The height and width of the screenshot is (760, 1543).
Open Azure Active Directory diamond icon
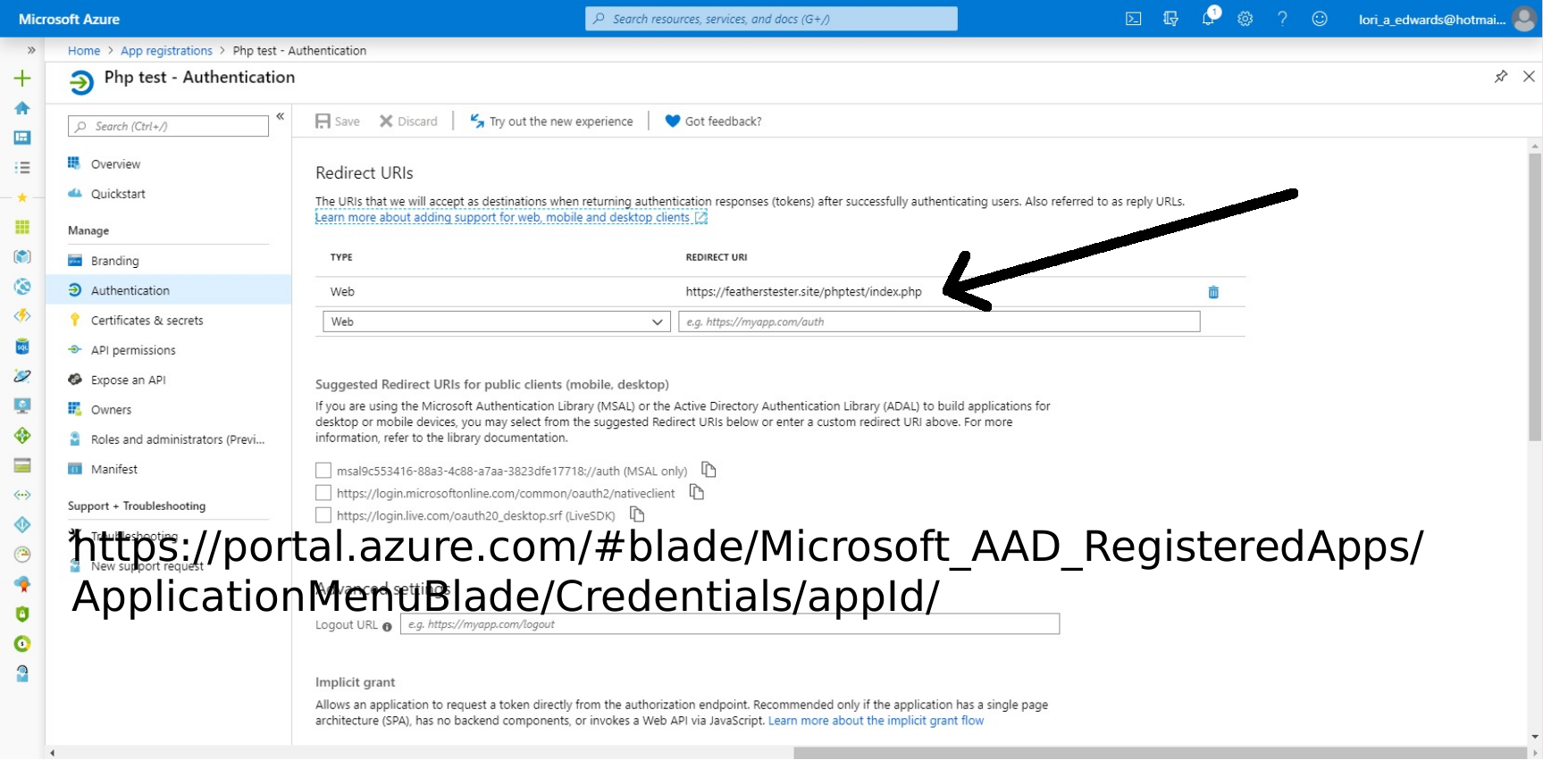pos(22,525)
